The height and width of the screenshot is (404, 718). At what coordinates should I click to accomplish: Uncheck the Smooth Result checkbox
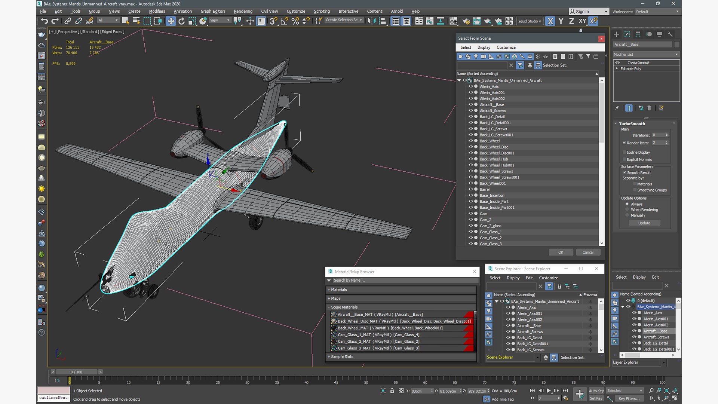625,172
